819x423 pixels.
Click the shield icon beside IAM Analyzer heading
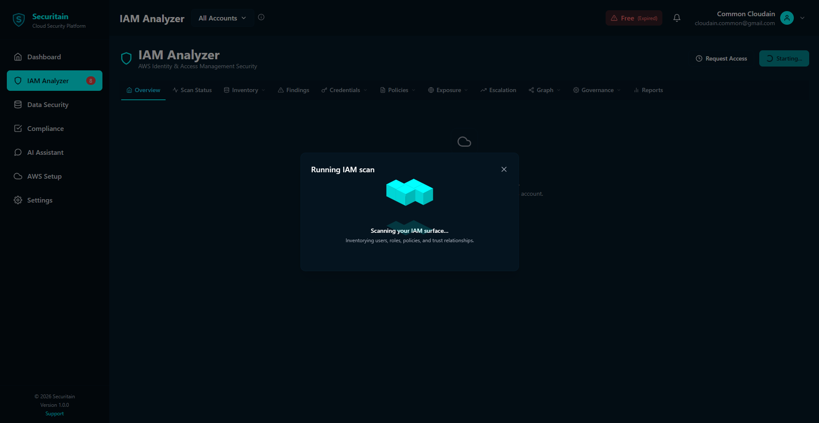[126, 58]
